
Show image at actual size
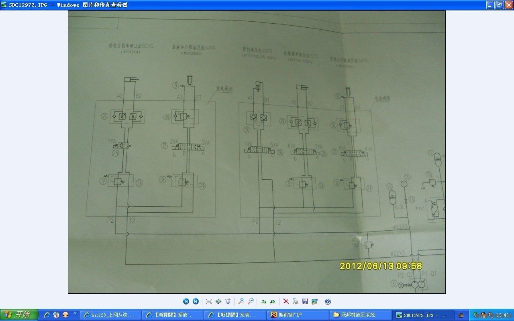pos(218,301)
